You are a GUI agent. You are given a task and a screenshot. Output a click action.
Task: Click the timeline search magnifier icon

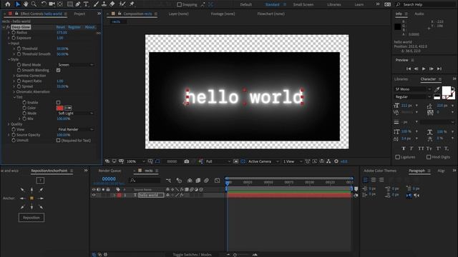point(132,181)
